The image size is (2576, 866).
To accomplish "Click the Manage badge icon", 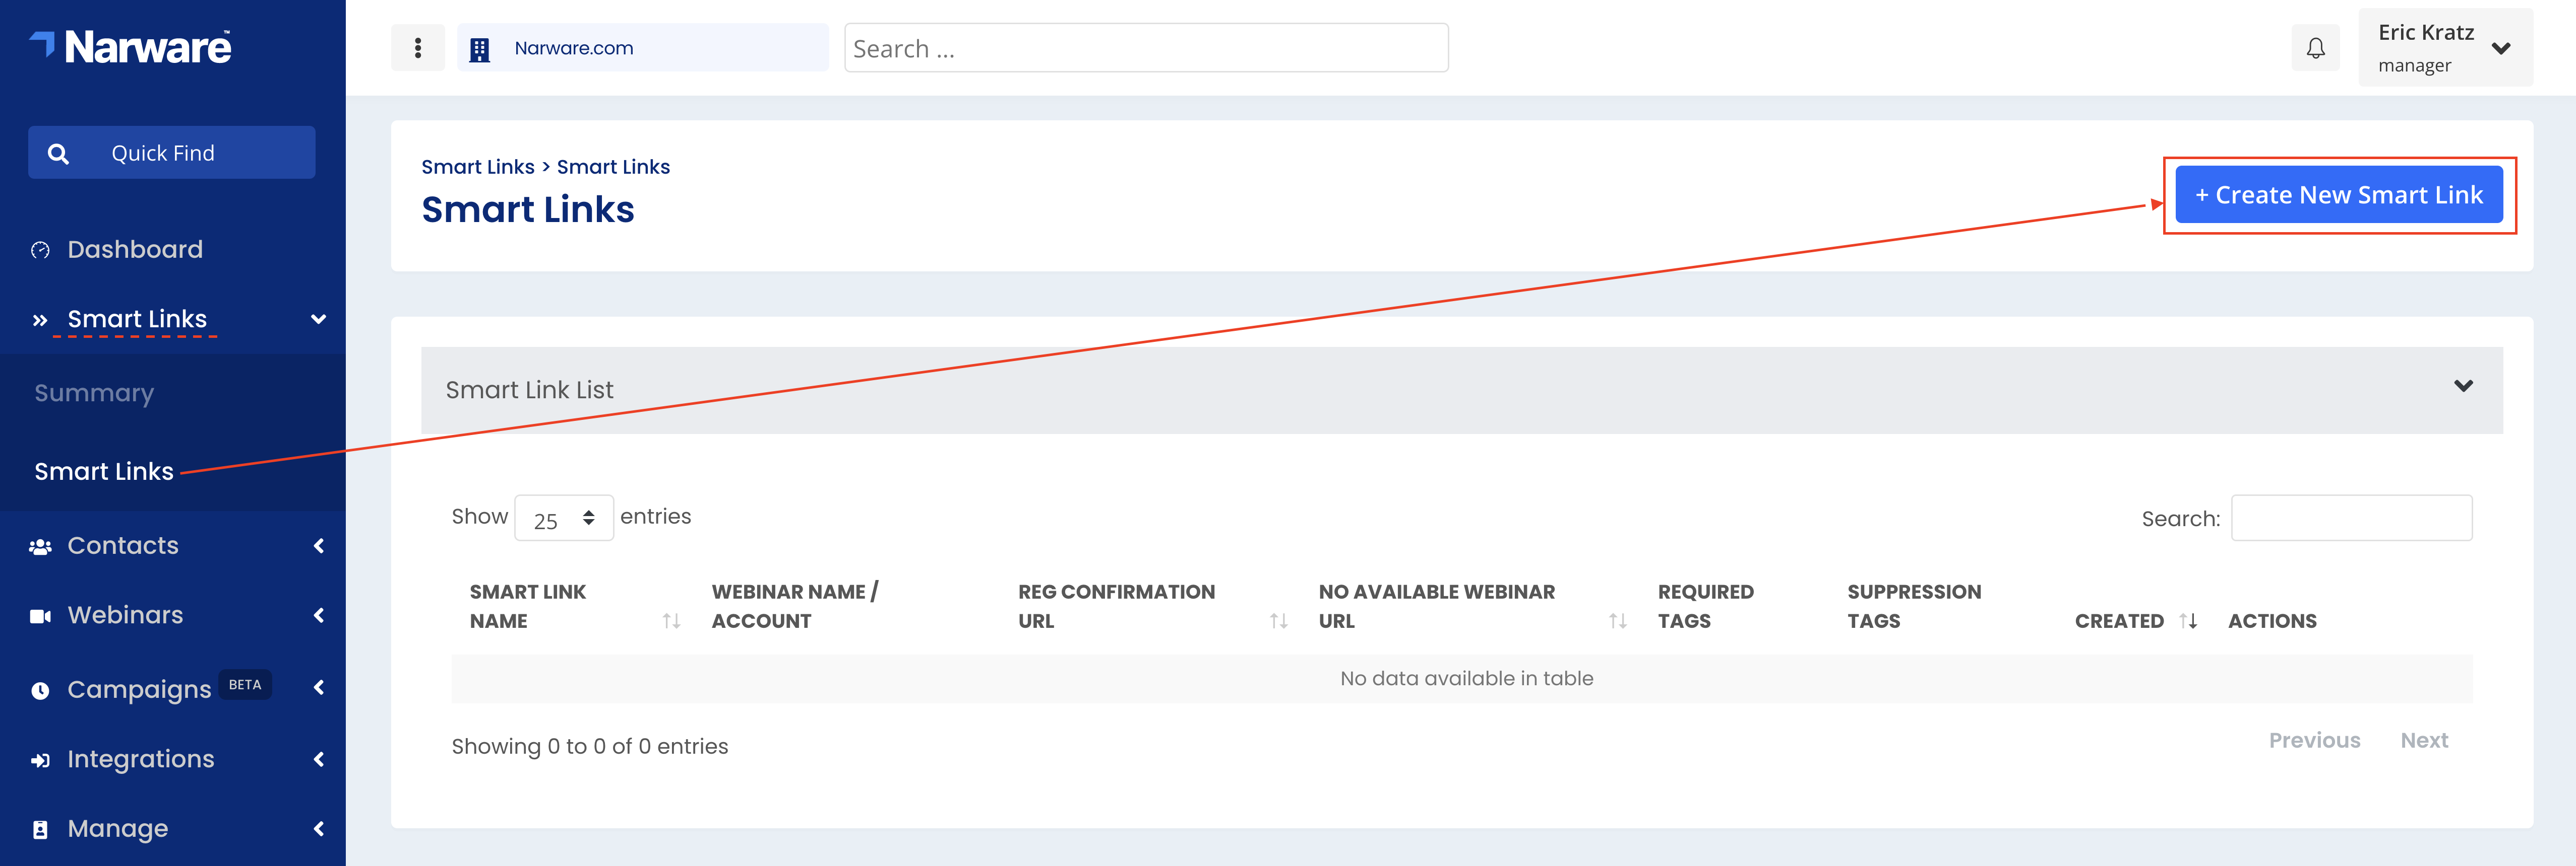I will click(x=40, y=829).
